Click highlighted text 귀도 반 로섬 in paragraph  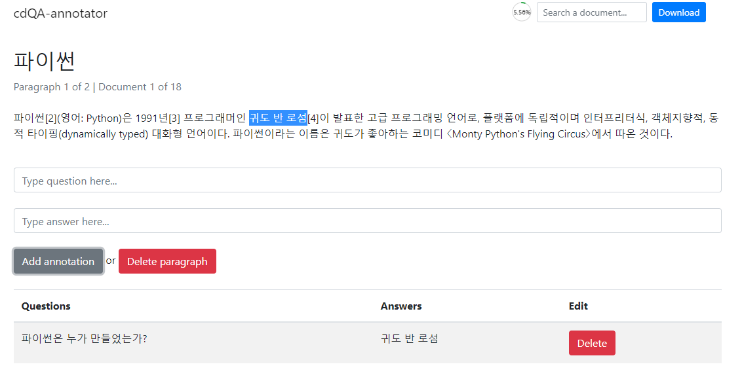click(278, 118)
